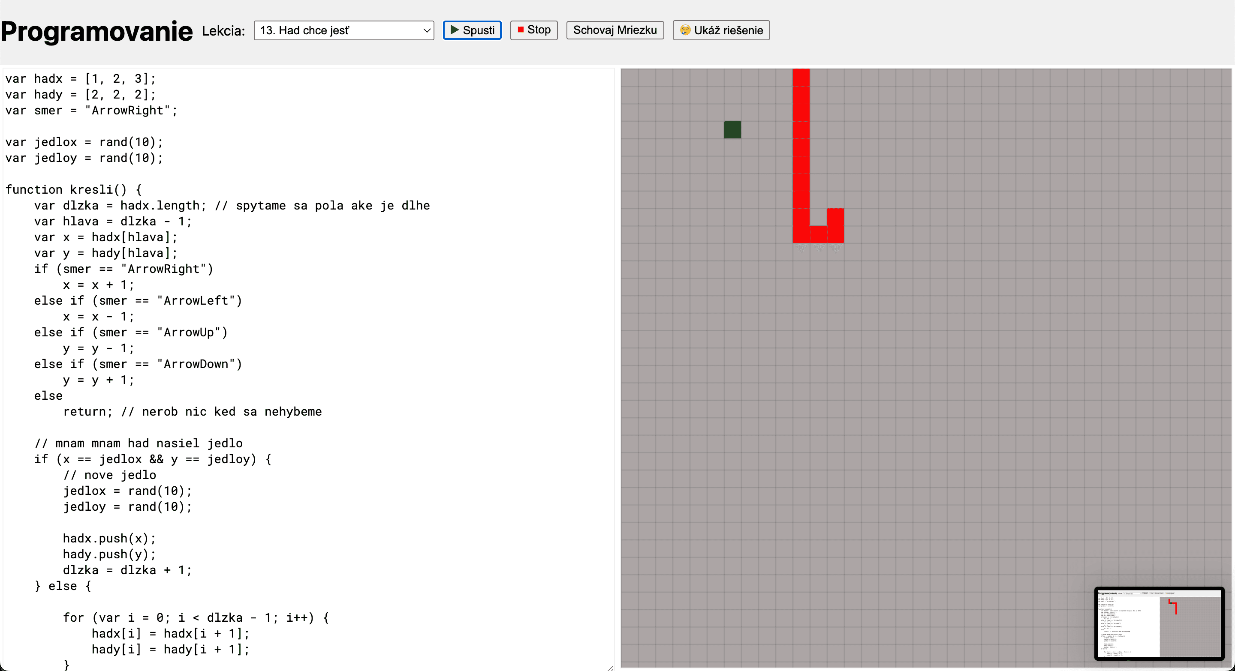
Task: Click line 'y = y - 1;'
Action: click(99, 348)
